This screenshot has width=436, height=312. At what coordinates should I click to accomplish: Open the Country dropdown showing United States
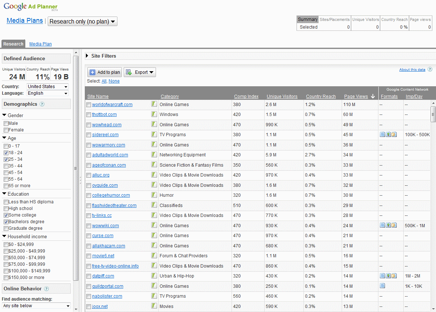(48, 87)
